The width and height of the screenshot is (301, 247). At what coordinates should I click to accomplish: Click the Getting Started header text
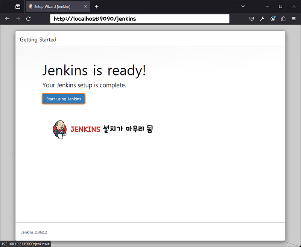point(38,40)
